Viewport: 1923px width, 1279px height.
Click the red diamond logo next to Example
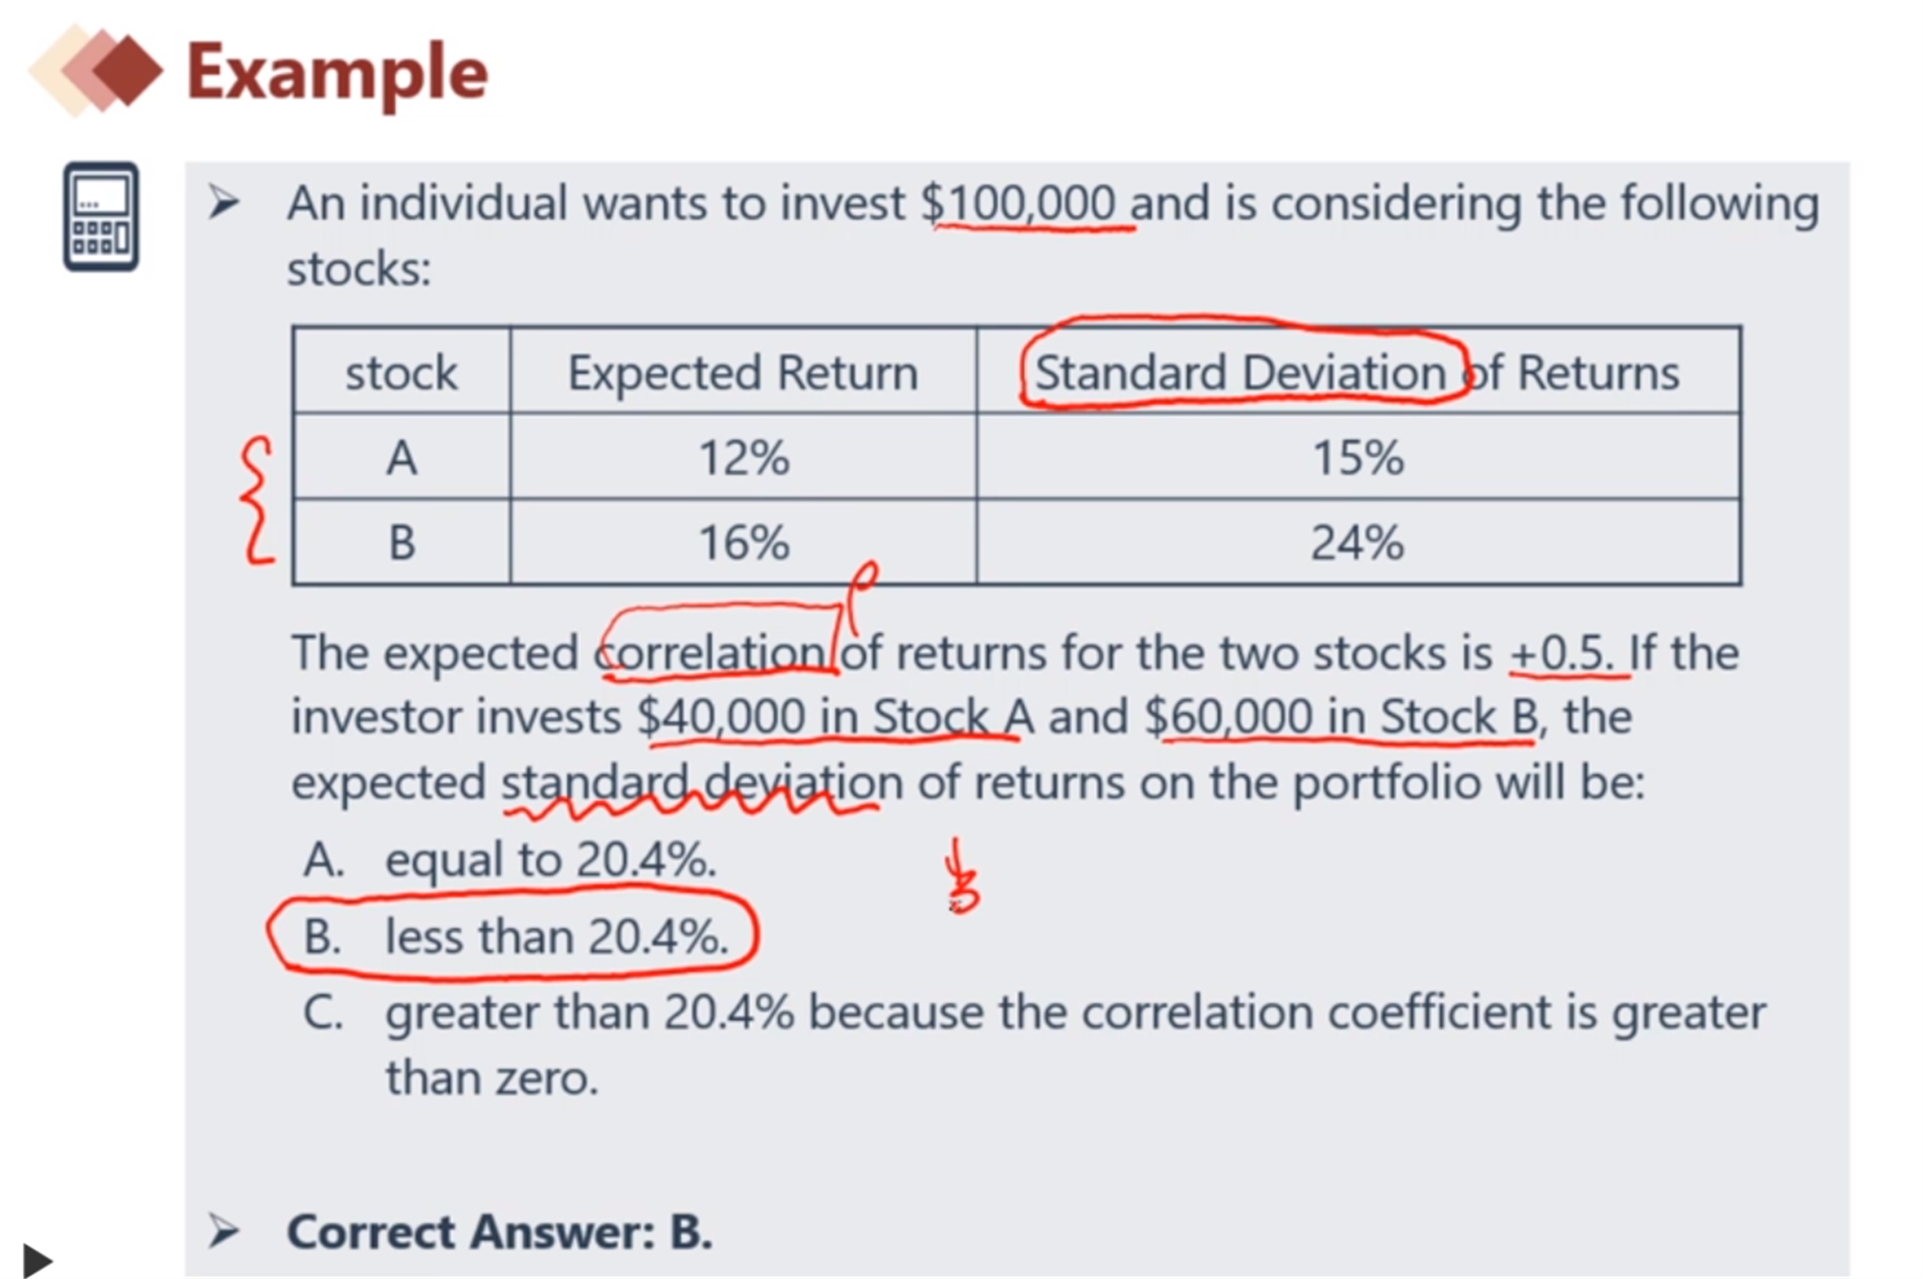96,71
